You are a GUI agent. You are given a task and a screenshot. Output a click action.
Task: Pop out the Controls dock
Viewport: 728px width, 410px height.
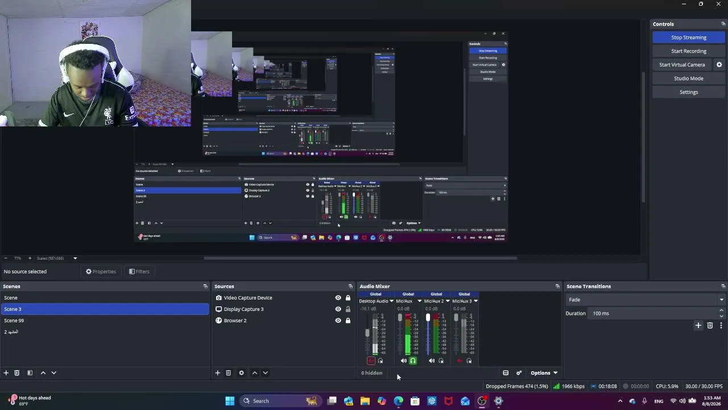click(x=723, y=24)
